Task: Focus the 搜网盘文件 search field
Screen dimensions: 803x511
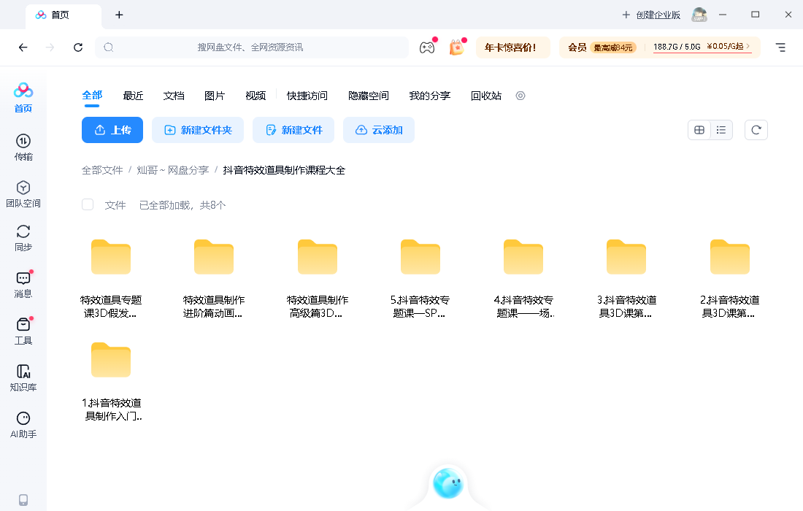Action: pyautogui.click(x=252, y=47)
